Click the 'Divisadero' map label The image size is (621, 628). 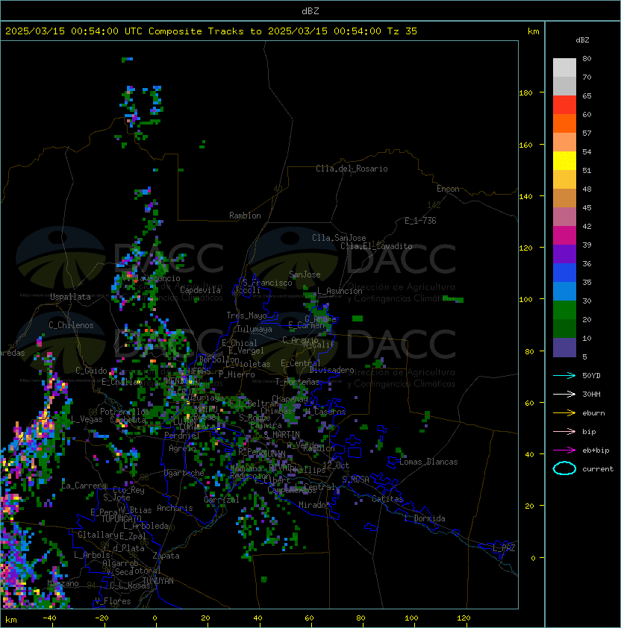click(x=331, y=370)
